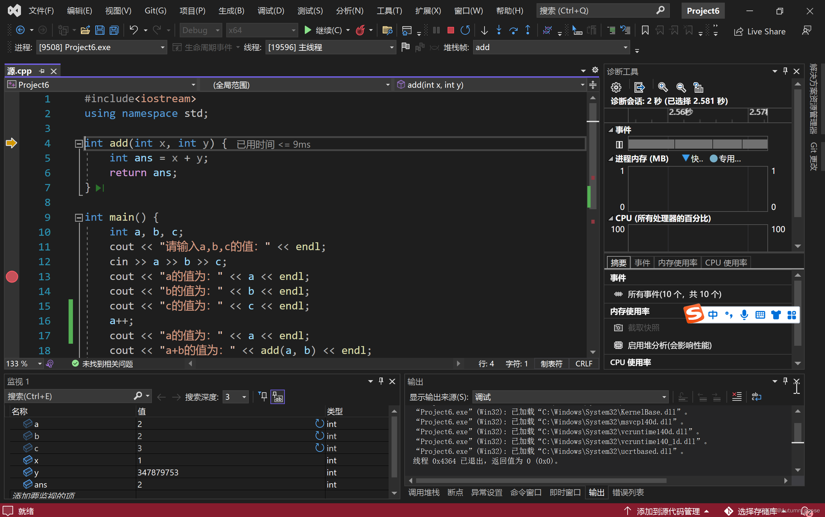
Task: Open the 调试(D) menu
Action: (x=270, y=10)
